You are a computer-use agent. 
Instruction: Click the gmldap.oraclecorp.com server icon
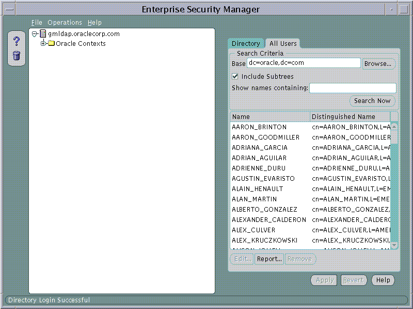[43, 33]
